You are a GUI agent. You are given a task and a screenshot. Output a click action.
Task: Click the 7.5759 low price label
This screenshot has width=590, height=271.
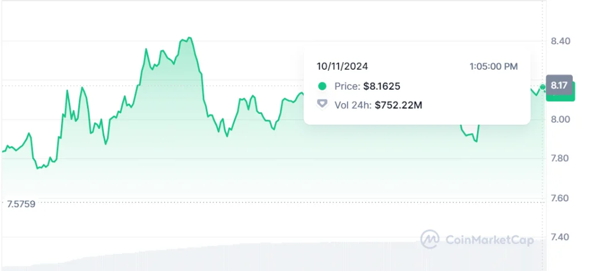click(21, 204)
